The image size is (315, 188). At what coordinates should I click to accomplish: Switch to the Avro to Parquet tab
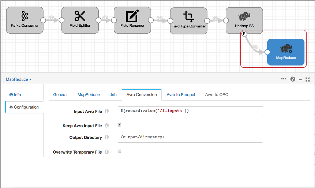(181, 95)
